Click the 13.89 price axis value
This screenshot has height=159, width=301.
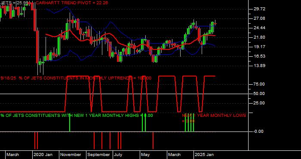point(260,66)
